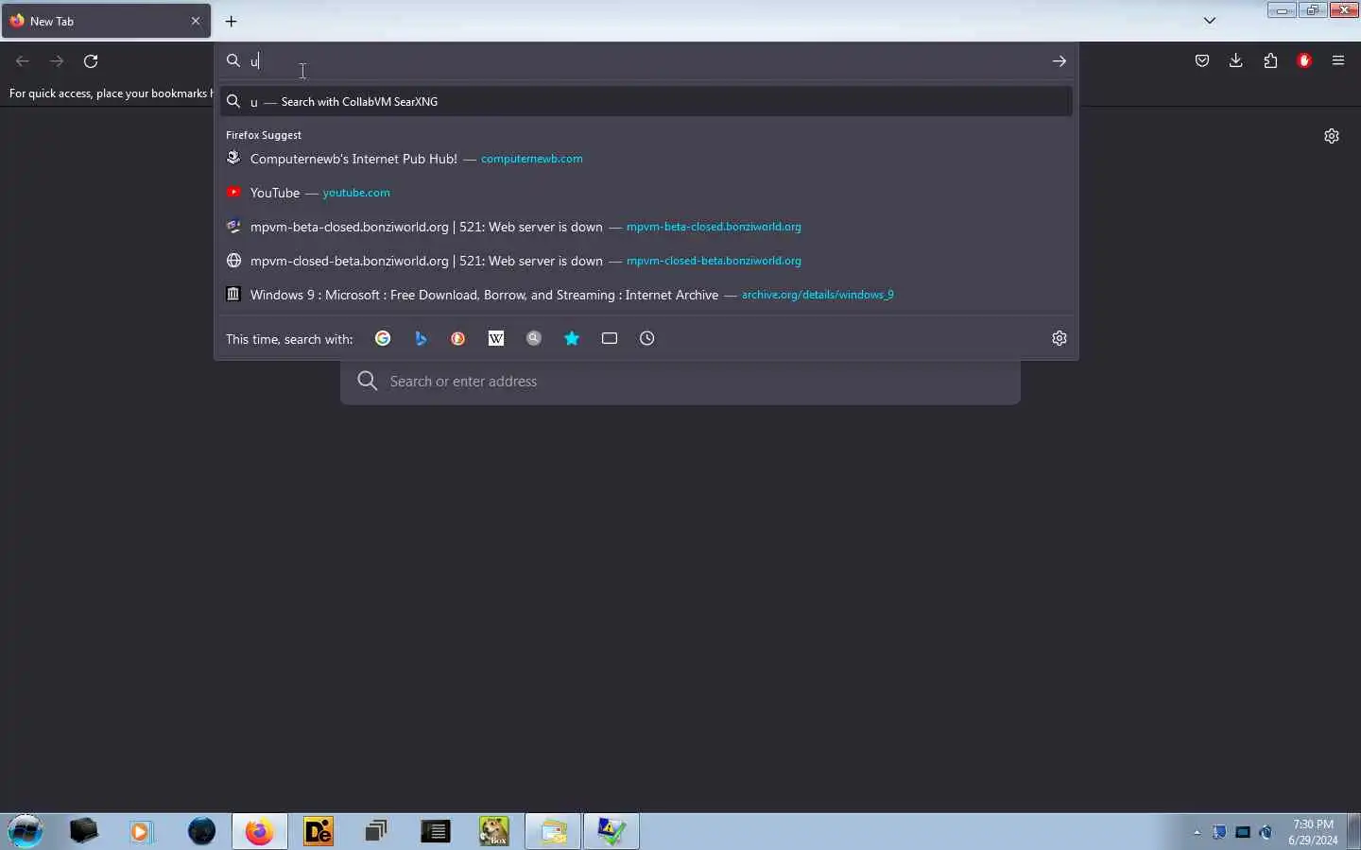Open new tab personalize gear icon
The image size is (1361, 850).
point(1332,136)
